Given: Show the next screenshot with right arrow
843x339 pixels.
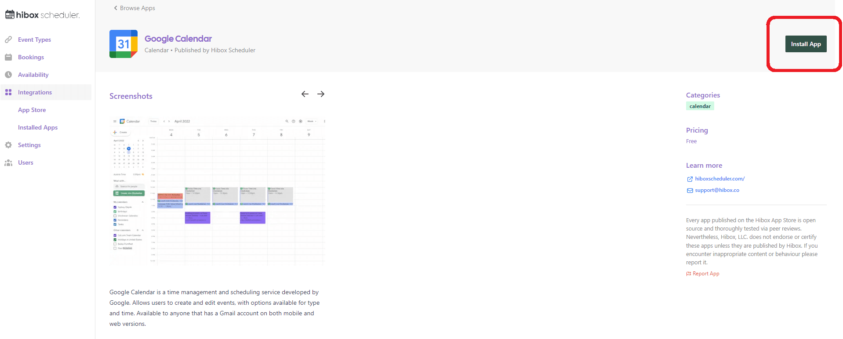Looking at the screenshot, I should coord(321,94).
